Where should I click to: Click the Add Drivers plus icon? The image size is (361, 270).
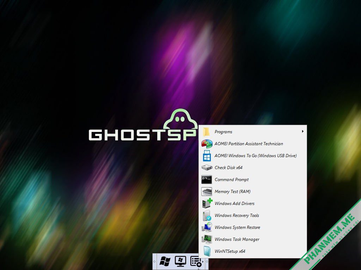pyautogui.click(x=207, y=203)
